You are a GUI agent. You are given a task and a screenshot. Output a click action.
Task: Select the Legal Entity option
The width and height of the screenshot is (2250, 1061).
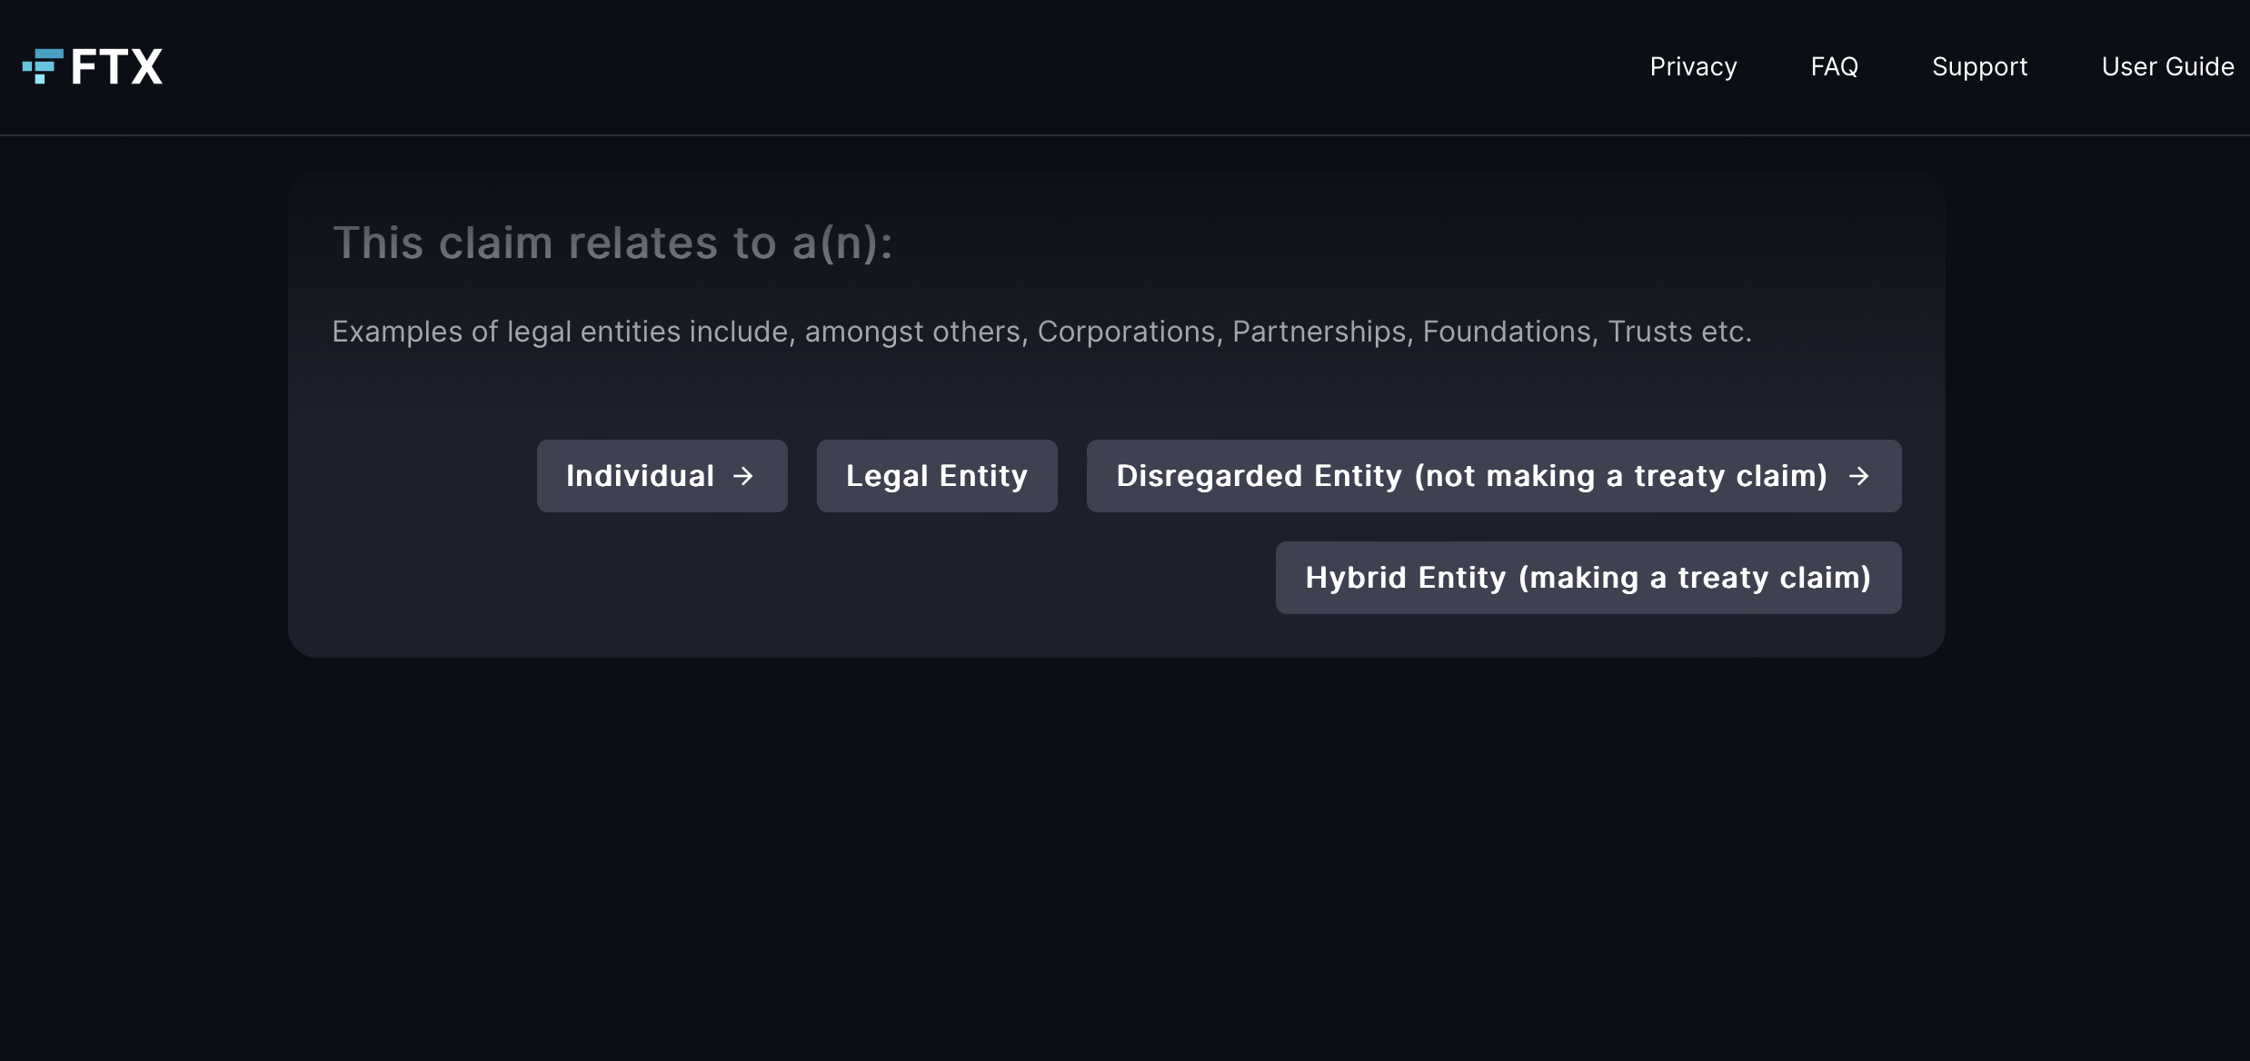[x=937, y=476]
